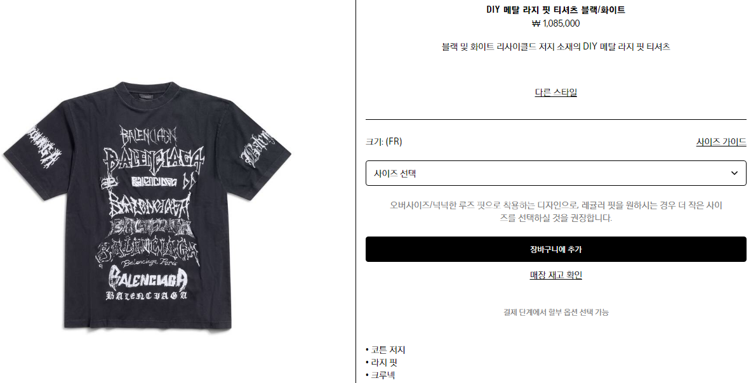The height and width of the screenshot is (383, 751).
Task: Open the 사이즈 가이드 link
Action: coord(721,141)
